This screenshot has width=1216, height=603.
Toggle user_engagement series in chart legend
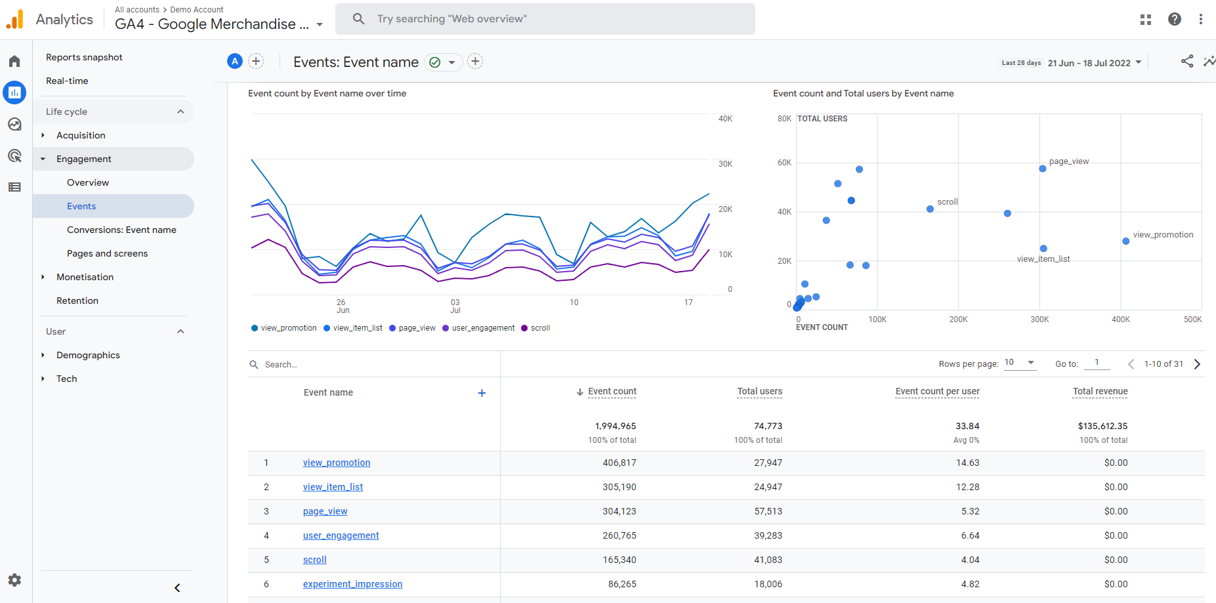(478, 328)
